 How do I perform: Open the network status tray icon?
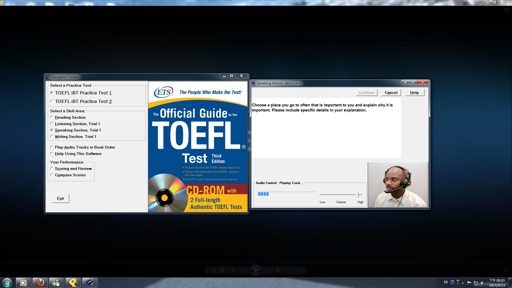pyautogui.click(x=476, y=283)
